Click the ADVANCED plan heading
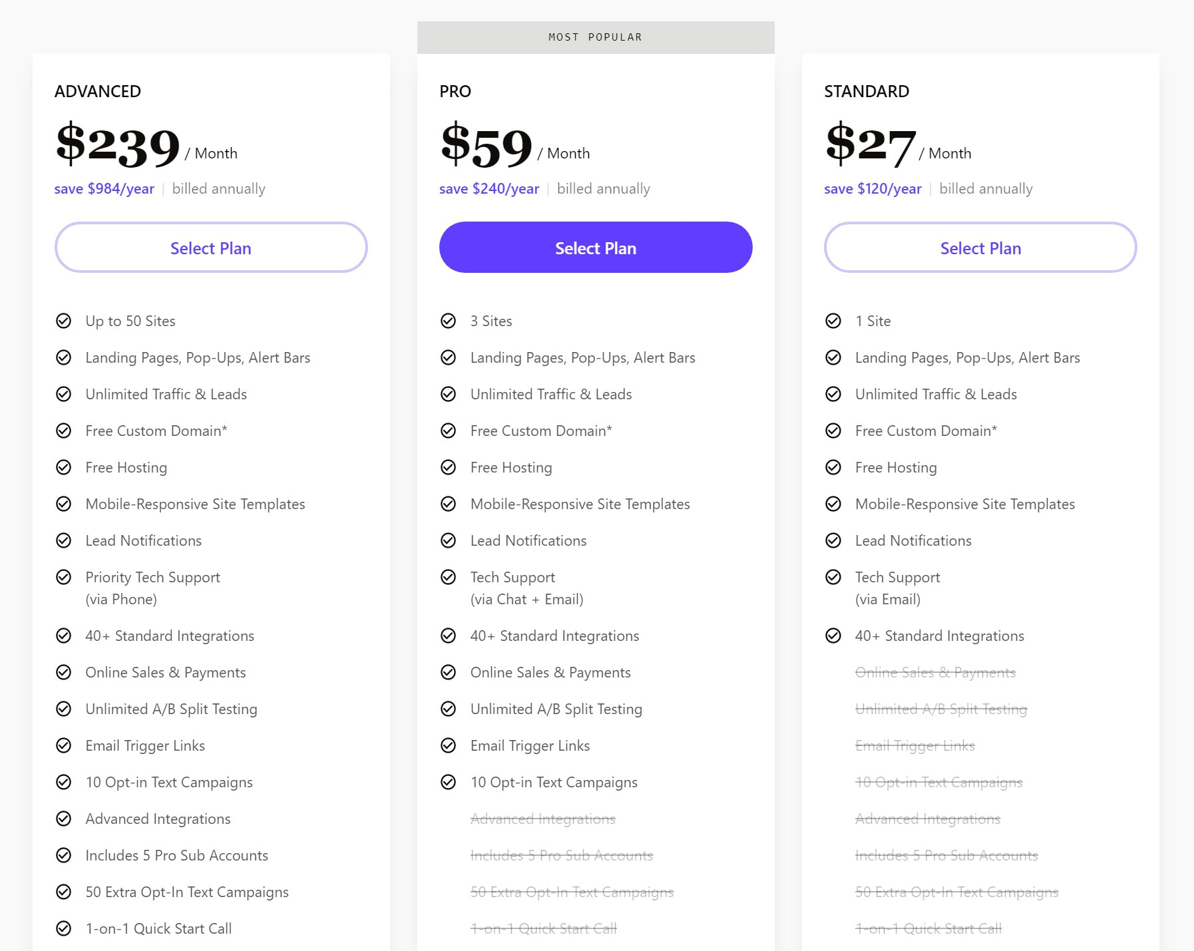 (98, 91)
